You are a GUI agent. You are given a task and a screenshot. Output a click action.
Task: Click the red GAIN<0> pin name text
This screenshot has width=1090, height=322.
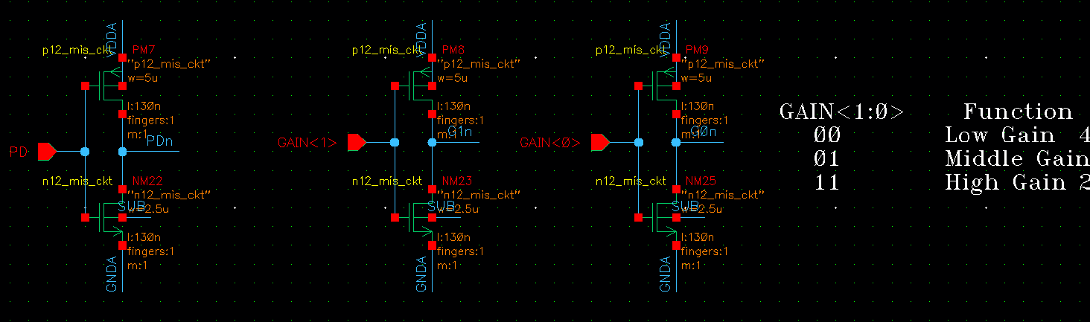[550, 142]
